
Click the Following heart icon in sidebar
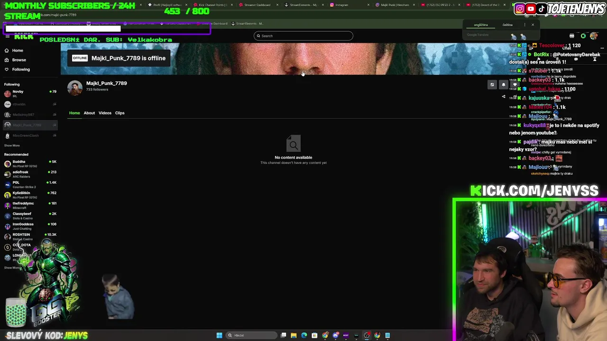click(x=7, y=69)
